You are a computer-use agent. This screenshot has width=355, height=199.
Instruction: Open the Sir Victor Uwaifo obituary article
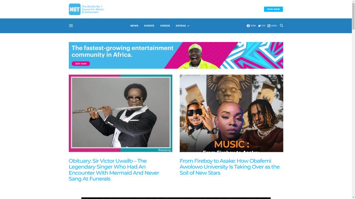click(x=114, y=170)
